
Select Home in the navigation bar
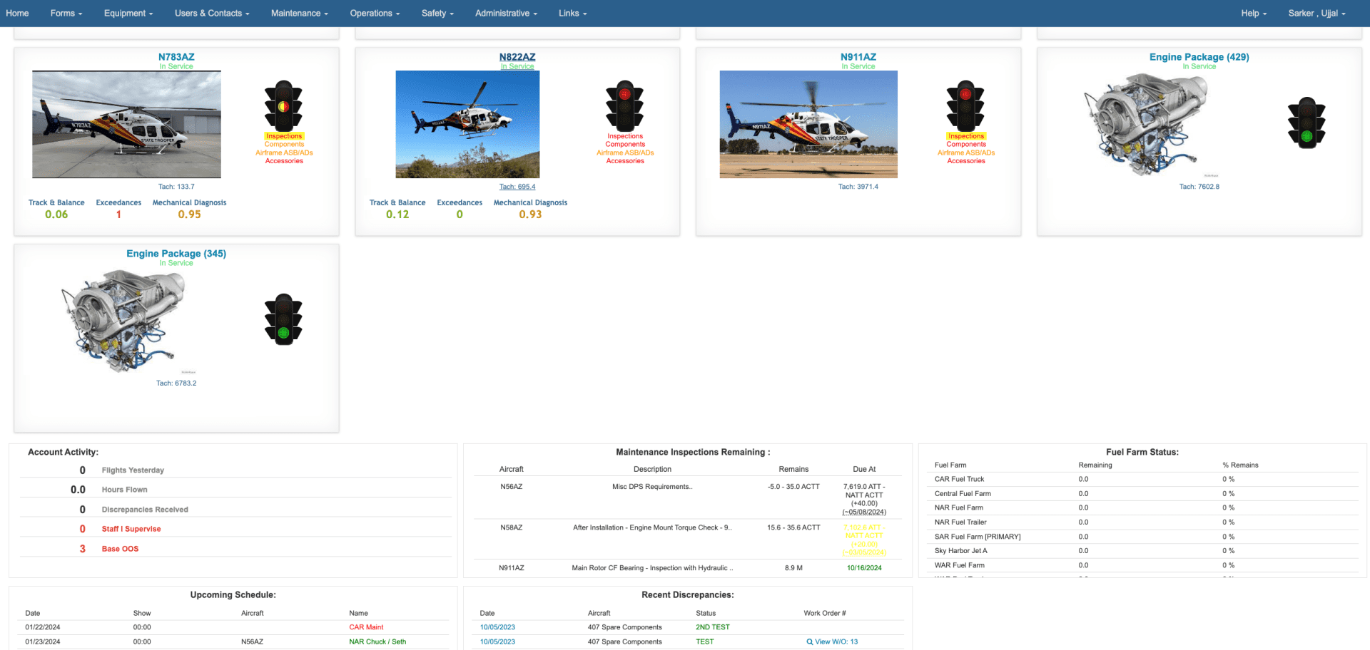17,13
